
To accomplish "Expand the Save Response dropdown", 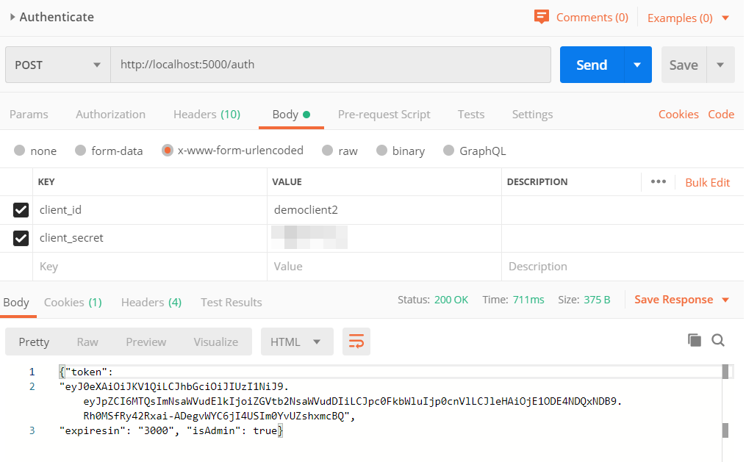I will click(x=727, y=300).
